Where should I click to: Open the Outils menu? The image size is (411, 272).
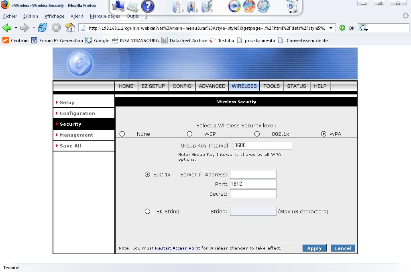pos(132,16)
